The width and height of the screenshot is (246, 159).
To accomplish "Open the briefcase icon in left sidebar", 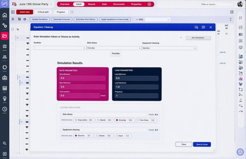I will point(5,78).
